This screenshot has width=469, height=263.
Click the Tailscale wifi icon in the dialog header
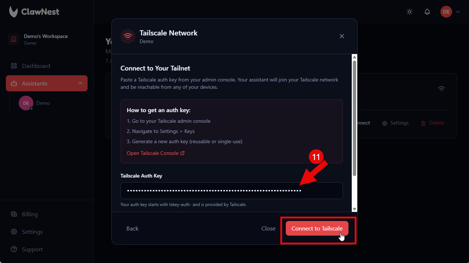coord(128,36)
